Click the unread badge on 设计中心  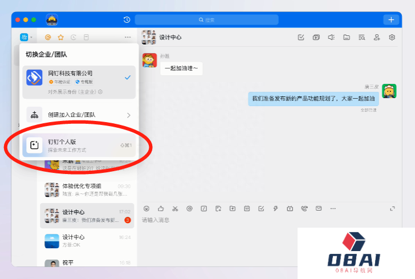(x=128, y=220)
